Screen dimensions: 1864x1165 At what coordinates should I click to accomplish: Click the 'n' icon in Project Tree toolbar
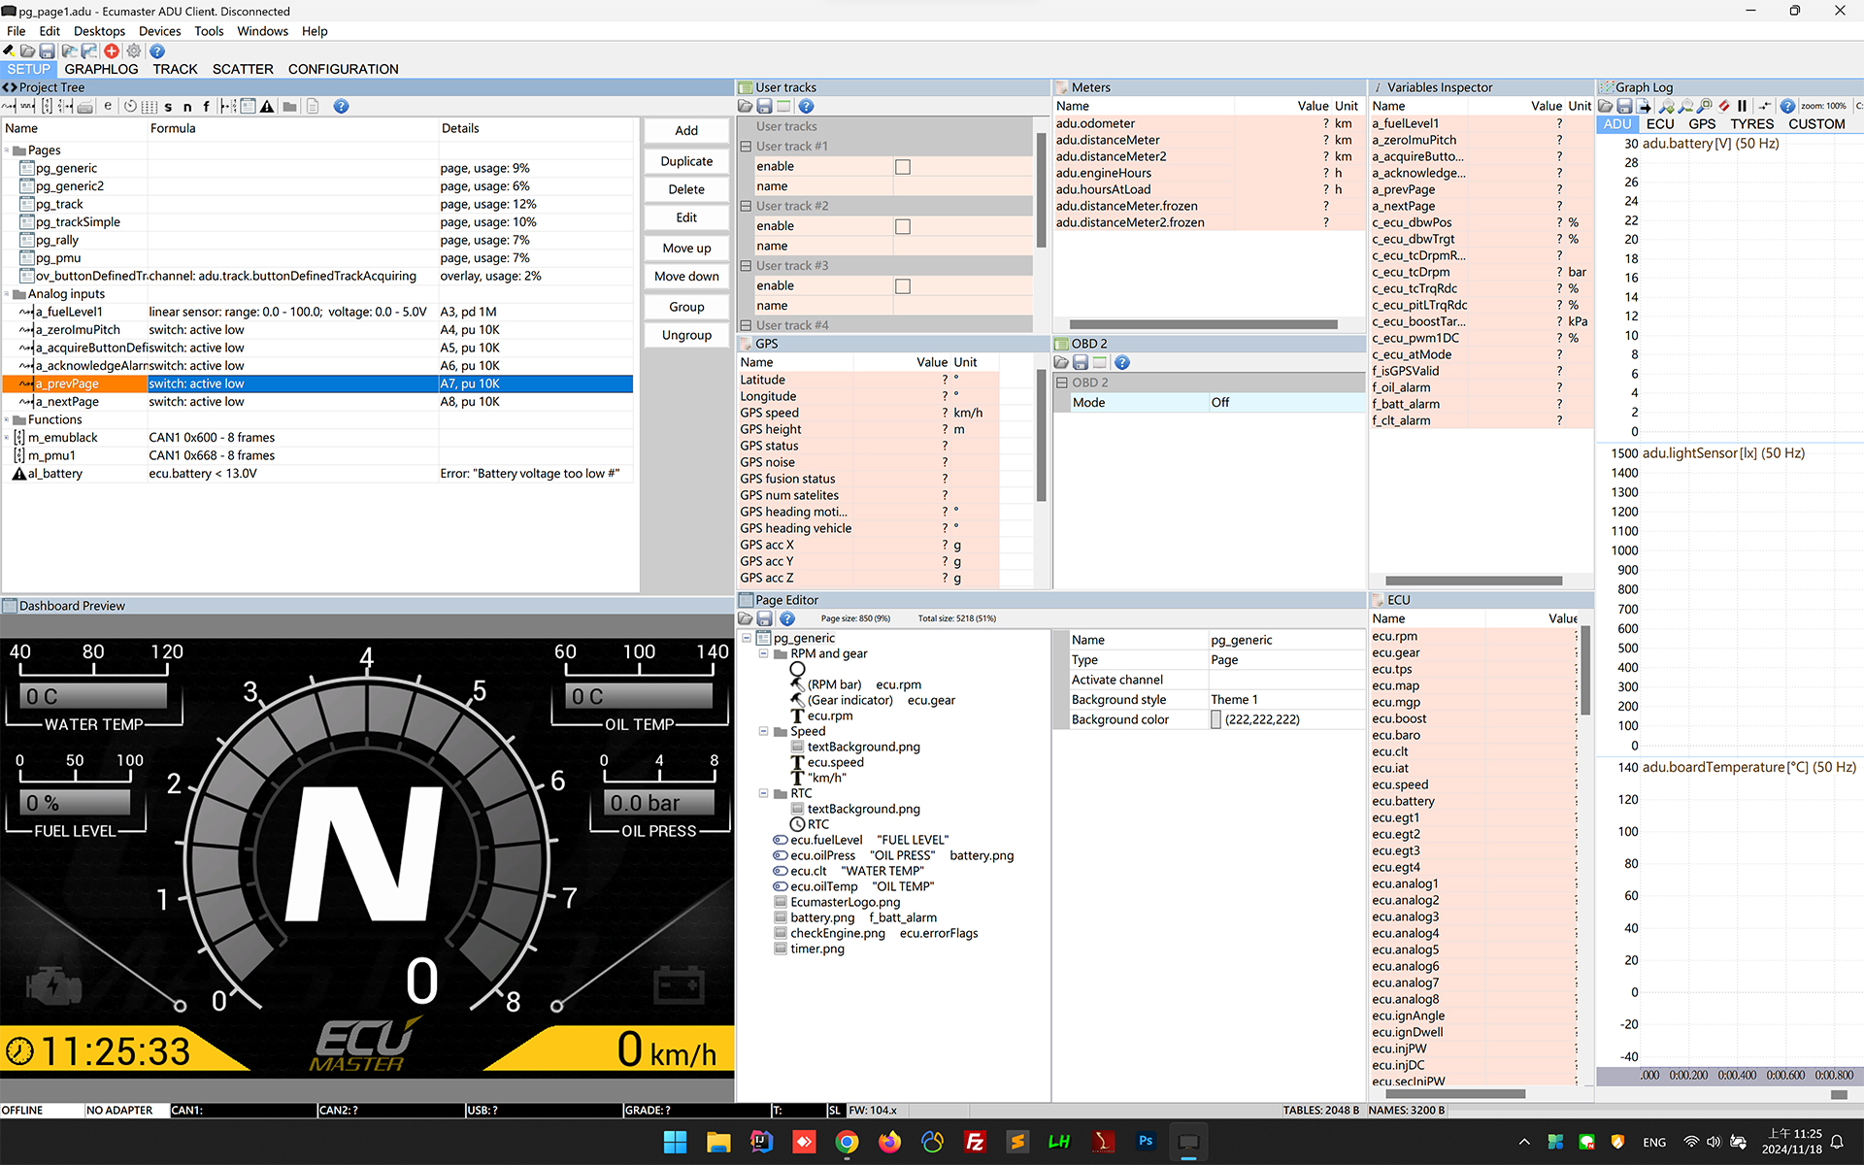187,107
